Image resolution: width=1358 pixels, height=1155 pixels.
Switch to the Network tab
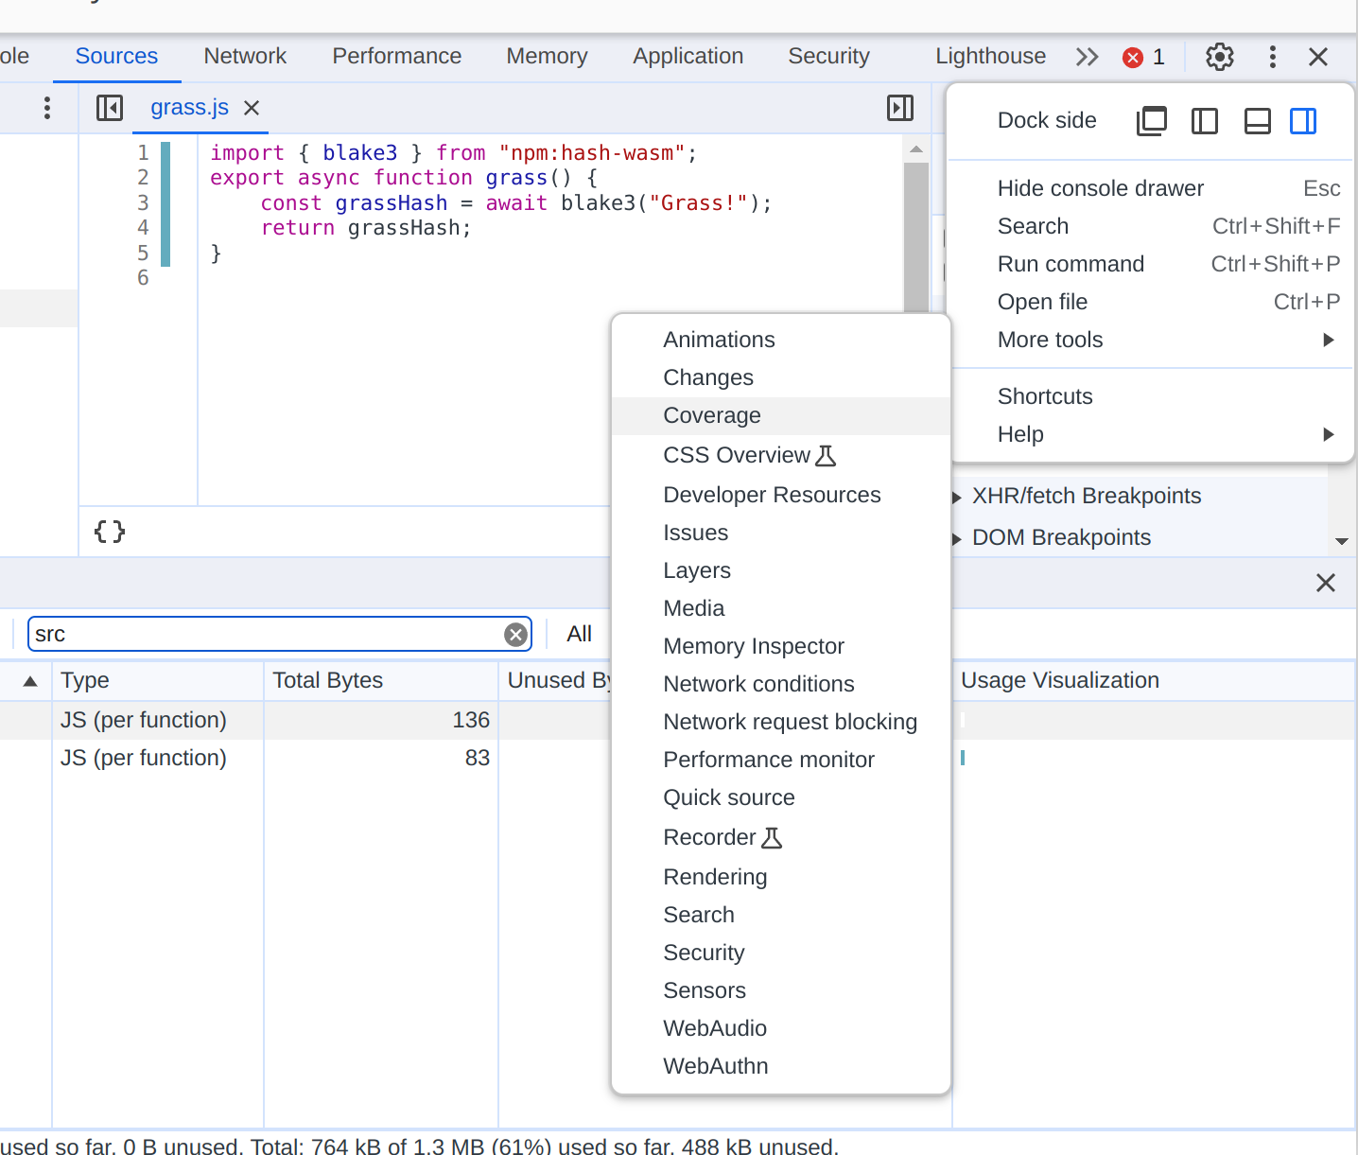point(245,57)
